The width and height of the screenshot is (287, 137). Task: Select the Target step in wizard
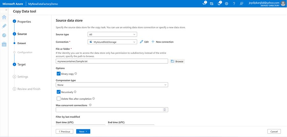tap(21, 64)
